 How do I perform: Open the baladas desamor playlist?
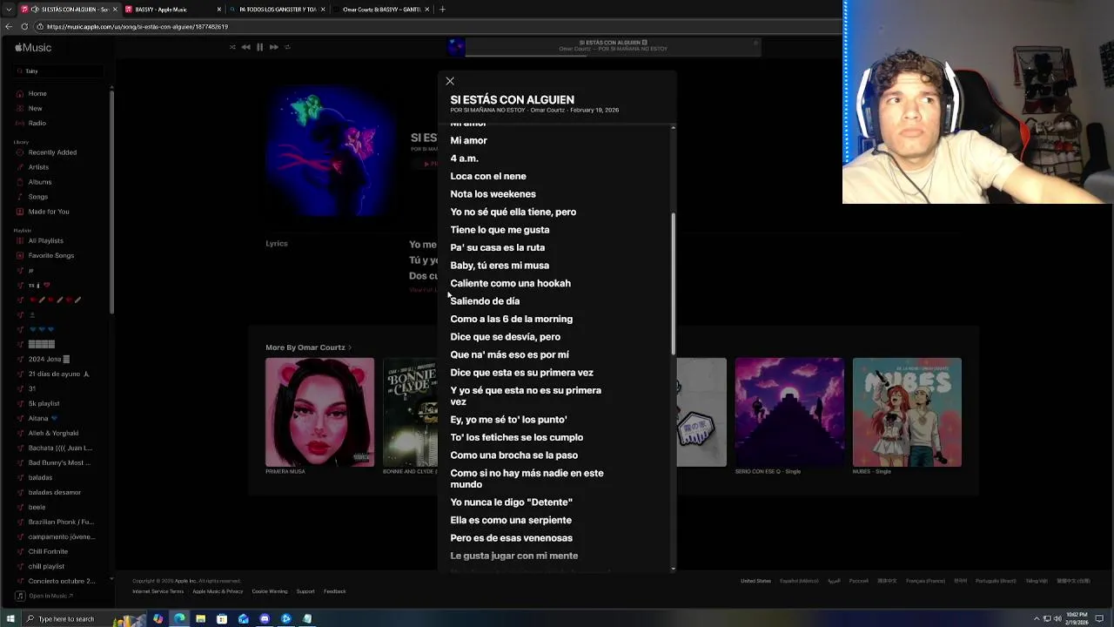pos(54,492)
